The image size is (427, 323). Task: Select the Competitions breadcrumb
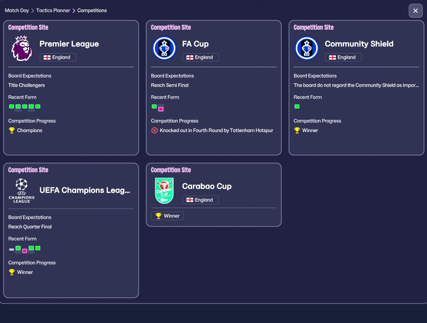tap(92, 10)
